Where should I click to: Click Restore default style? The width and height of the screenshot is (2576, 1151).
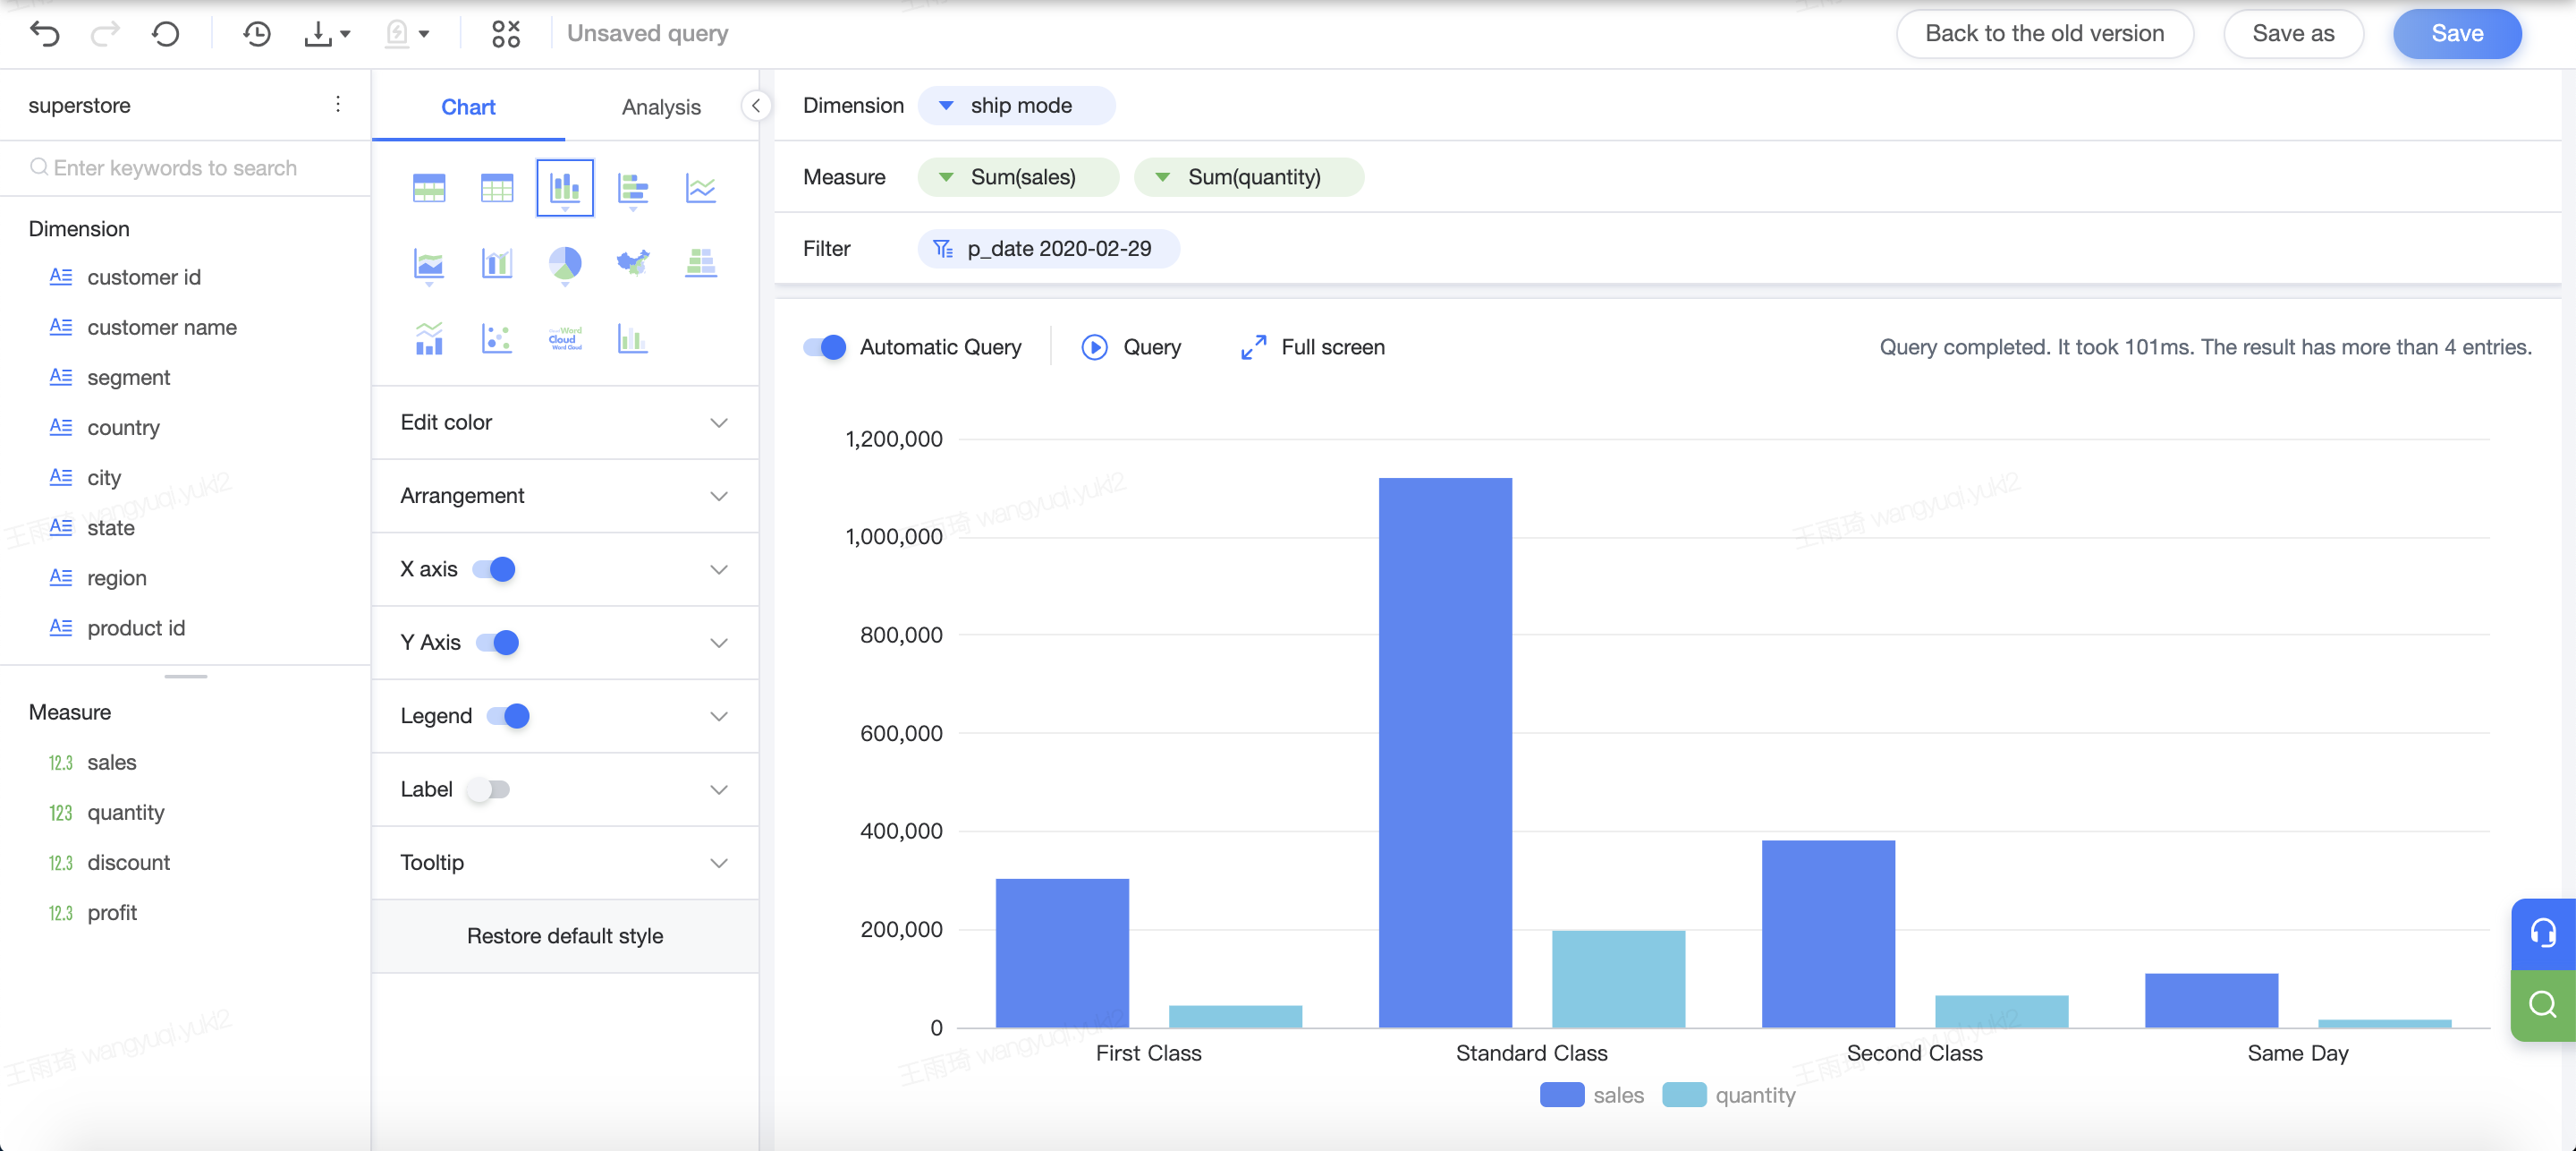coord(565,936)
